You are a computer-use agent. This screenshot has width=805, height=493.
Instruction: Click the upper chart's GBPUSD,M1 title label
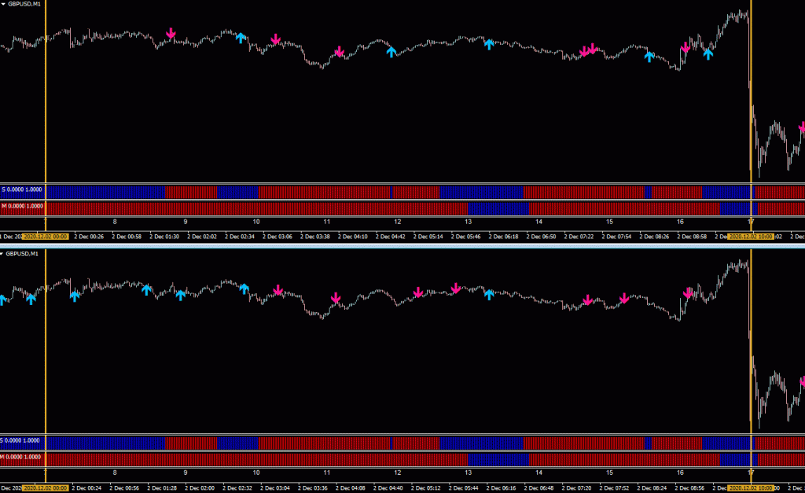[x=24, y=4]
